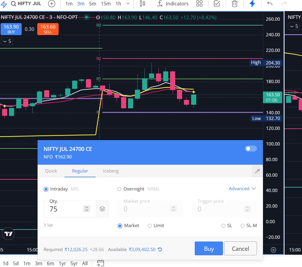Open the candlestick chart style menu

(142, 4)
